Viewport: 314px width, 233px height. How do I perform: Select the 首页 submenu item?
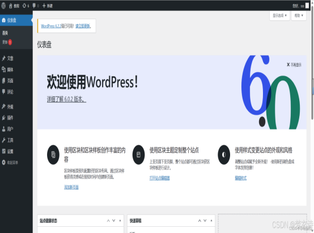pos(5,33)
